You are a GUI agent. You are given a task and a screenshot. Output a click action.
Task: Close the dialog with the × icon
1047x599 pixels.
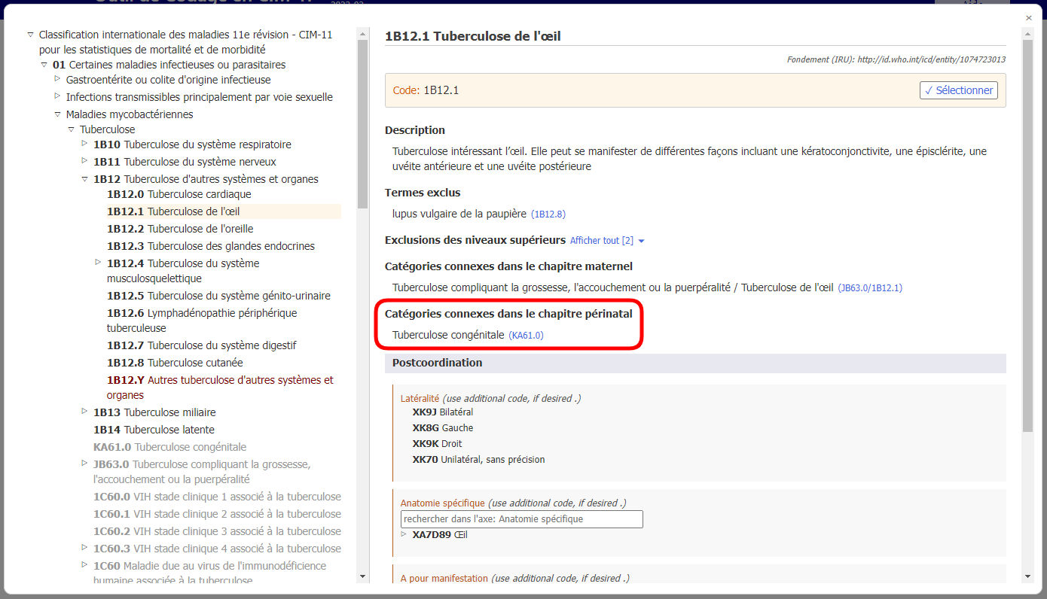(x=1029, y=17)
